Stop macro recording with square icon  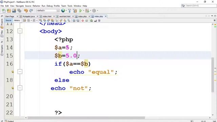87,21
